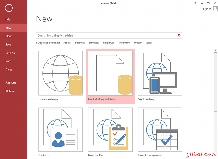Click the Sign in link
Screen dimensions: 218x159
pos(207,9)
